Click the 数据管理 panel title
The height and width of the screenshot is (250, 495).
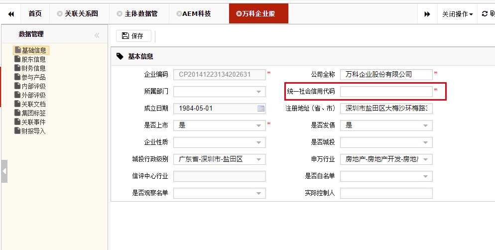(x=31, y=34)
